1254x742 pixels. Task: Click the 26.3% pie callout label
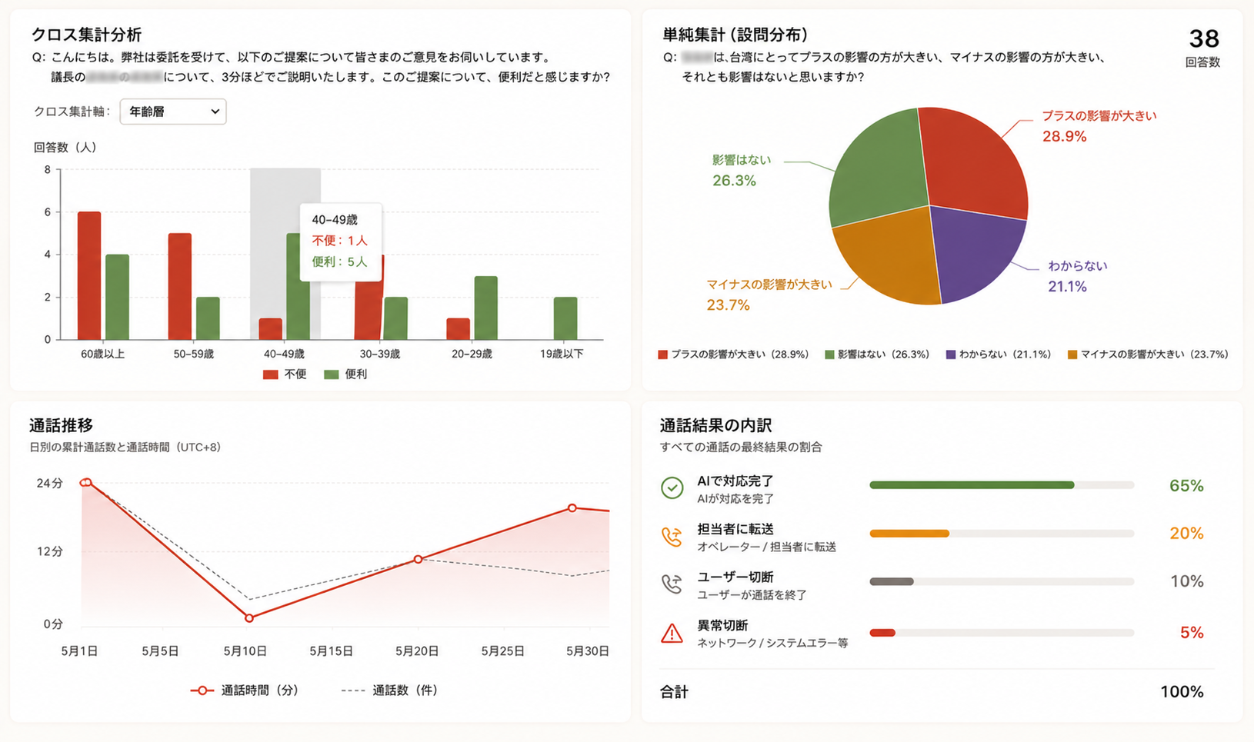coord(734,181)
